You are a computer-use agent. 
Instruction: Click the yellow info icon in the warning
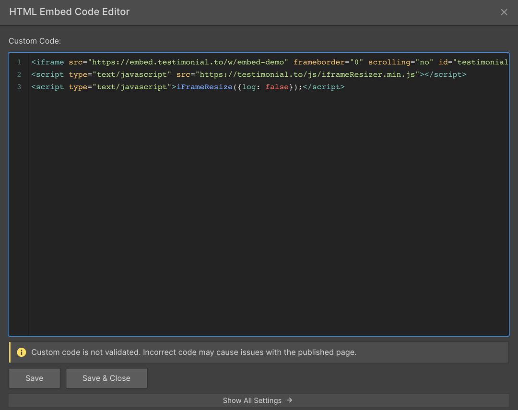pos(22,352)
